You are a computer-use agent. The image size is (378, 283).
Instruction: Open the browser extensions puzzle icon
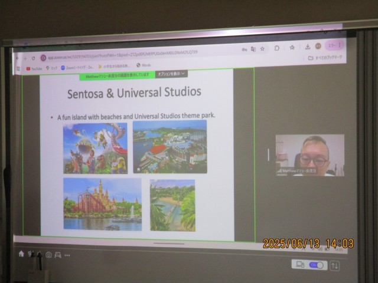[x=277, y=48]
